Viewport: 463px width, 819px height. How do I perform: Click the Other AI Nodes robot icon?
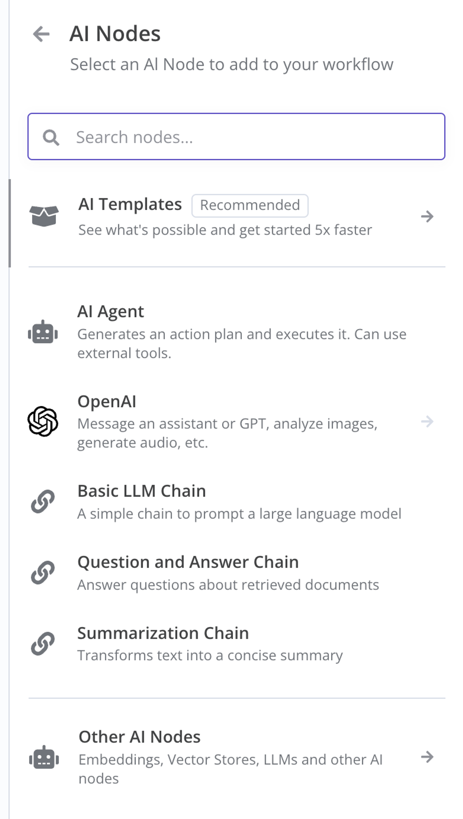point(44,757)
